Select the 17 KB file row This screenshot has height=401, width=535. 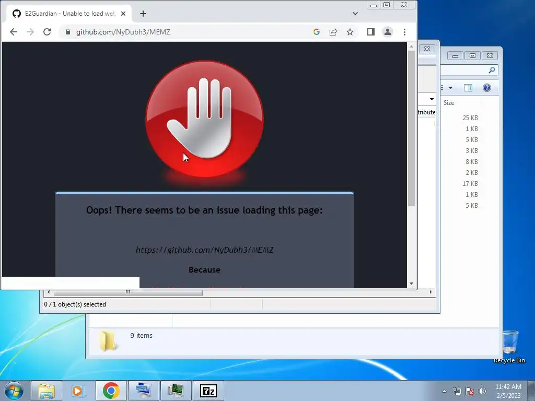click(470, 183)
